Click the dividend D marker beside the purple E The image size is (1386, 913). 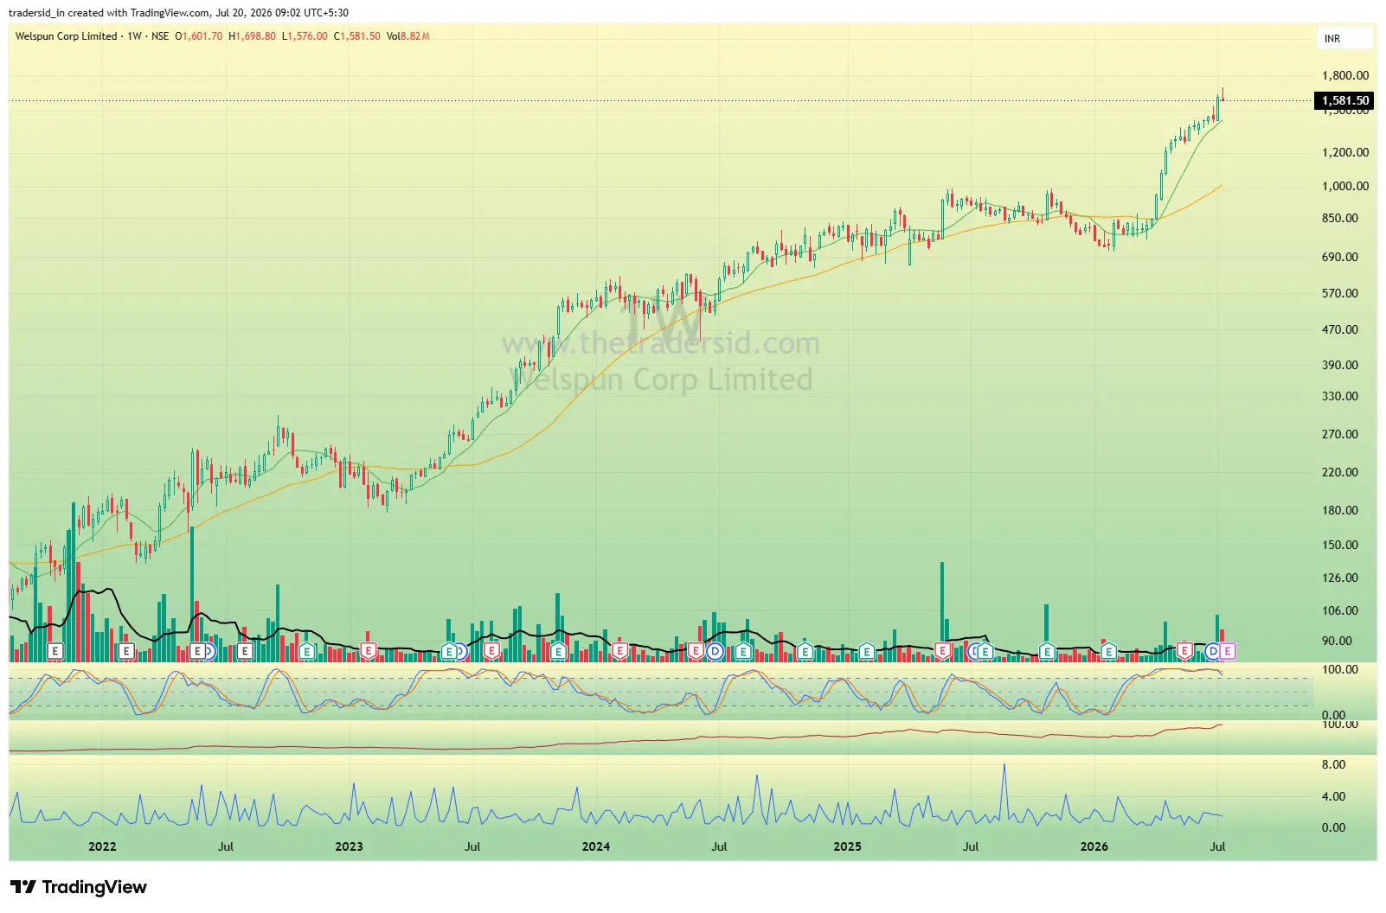[1212, 651]
